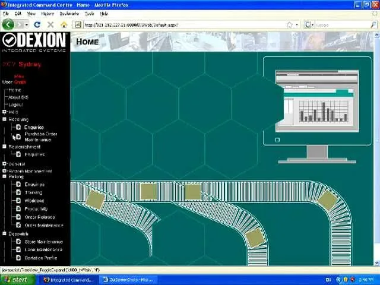Go to the browser Home icon
380x285 pixels.
[x=64, y=24]
